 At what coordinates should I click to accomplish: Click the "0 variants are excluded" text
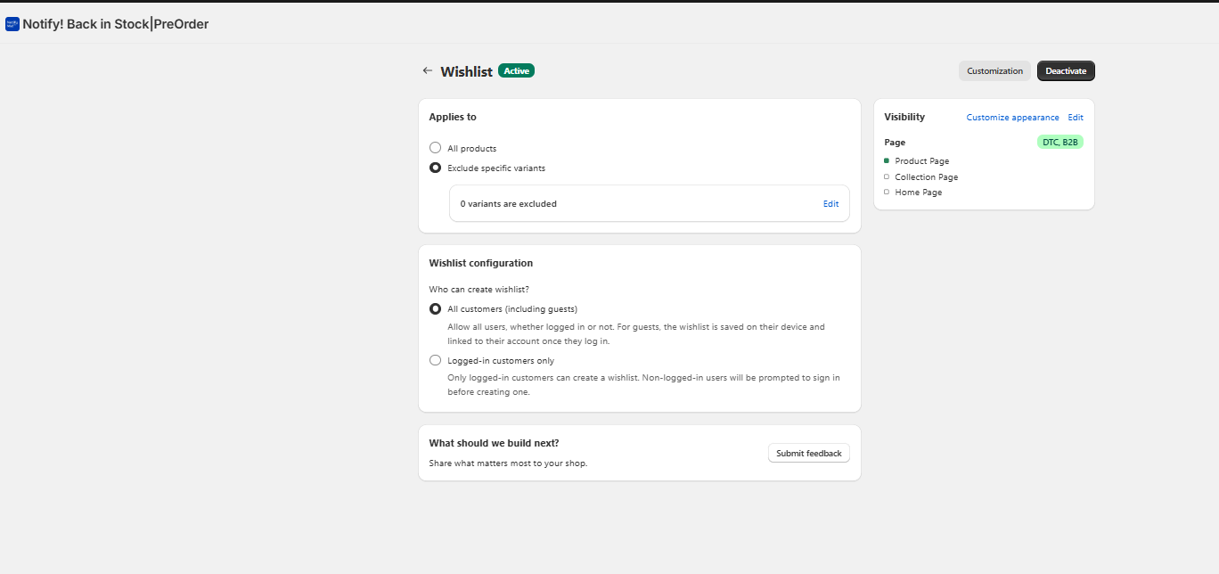pos(508,203)
